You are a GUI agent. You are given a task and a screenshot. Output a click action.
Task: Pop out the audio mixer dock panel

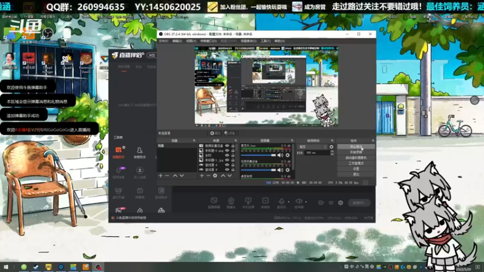coord(292,141)
